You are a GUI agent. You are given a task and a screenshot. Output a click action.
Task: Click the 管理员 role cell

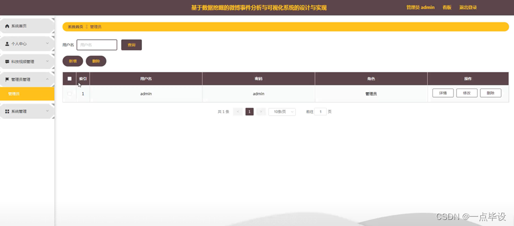click(371, 94)
